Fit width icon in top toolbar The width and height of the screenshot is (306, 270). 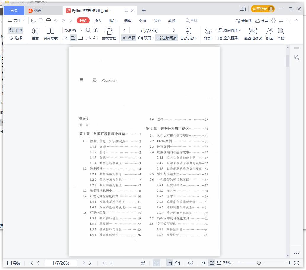(x=80, y=38)
